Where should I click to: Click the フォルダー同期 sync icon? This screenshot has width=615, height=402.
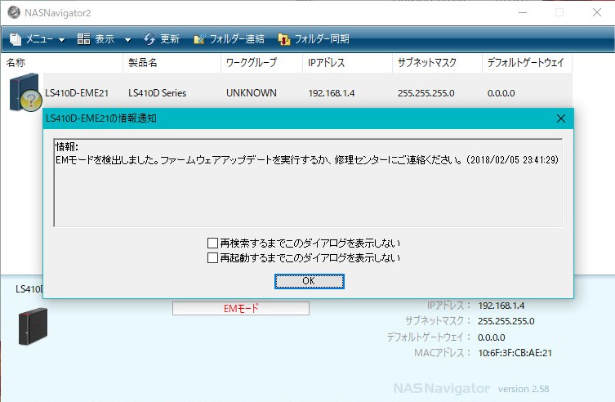[284, 39]
